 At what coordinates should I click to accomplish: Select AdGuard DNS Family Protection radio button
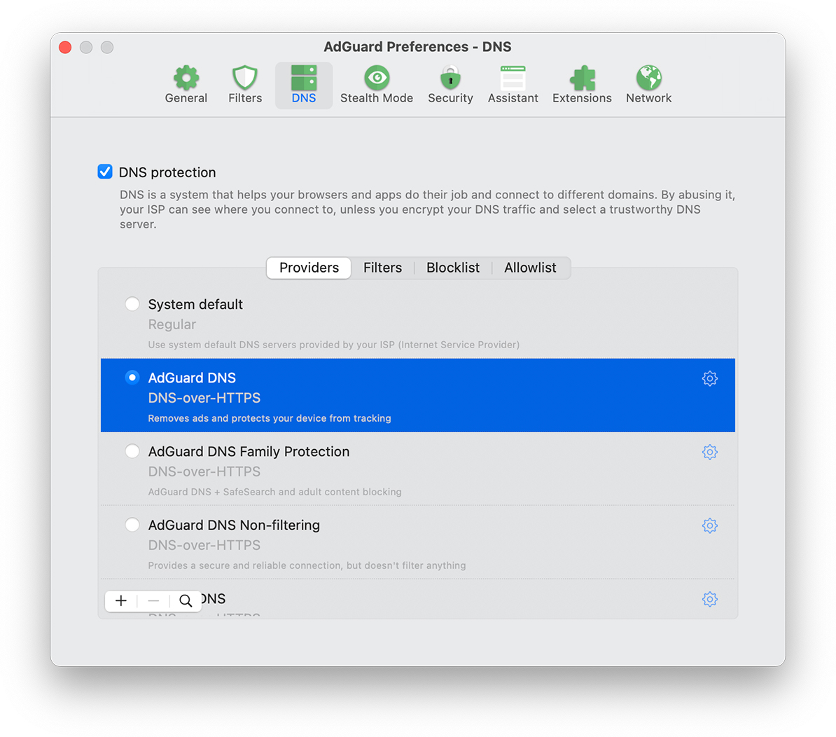(132, 451)
